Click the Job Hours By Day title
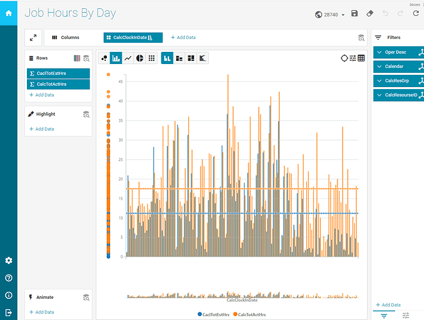Image resolution: width=424 pixels, height=320 pixels. [x=70, y=13]
